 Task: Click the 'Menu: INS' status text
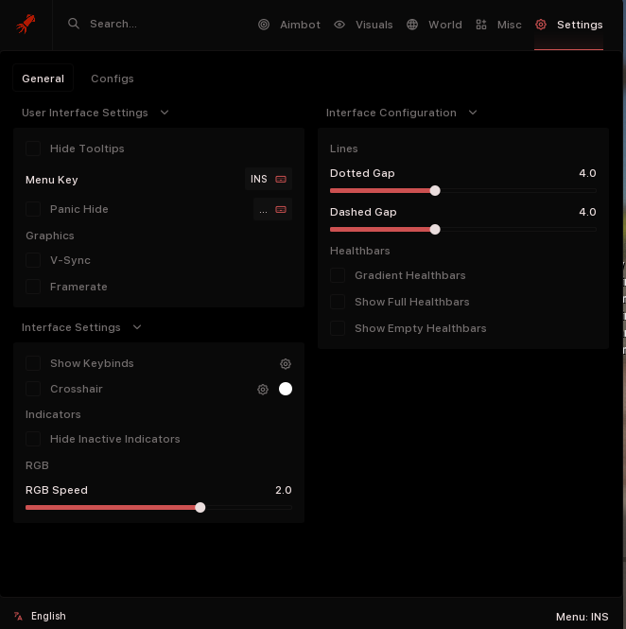582,617
